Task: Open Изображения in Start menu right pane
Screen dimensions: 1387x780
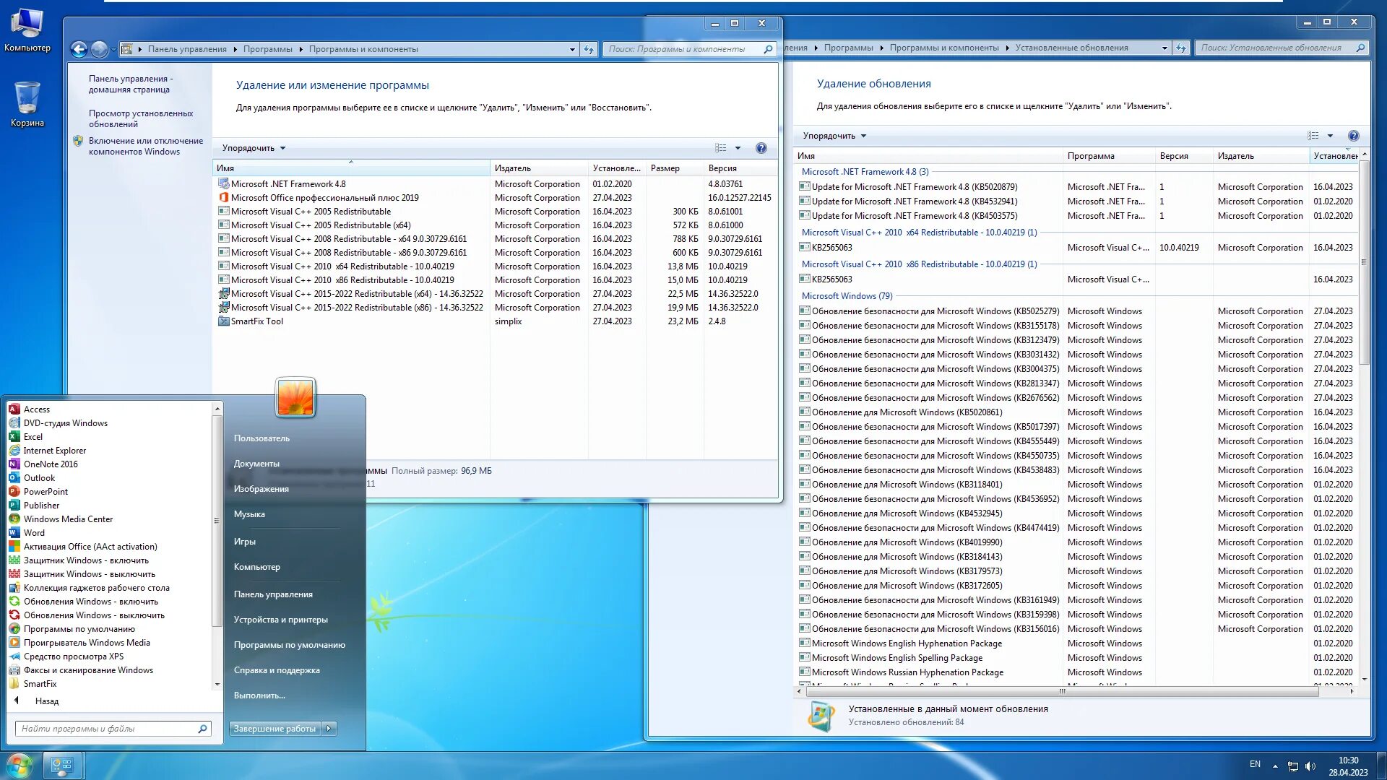Action: [x=261, y=489]
